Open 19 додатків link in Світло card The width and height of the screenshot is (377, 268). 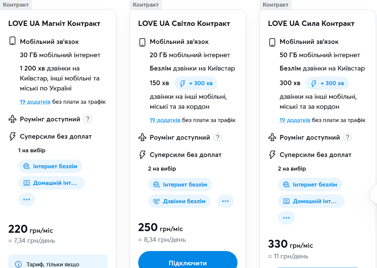tap(165, 120)
